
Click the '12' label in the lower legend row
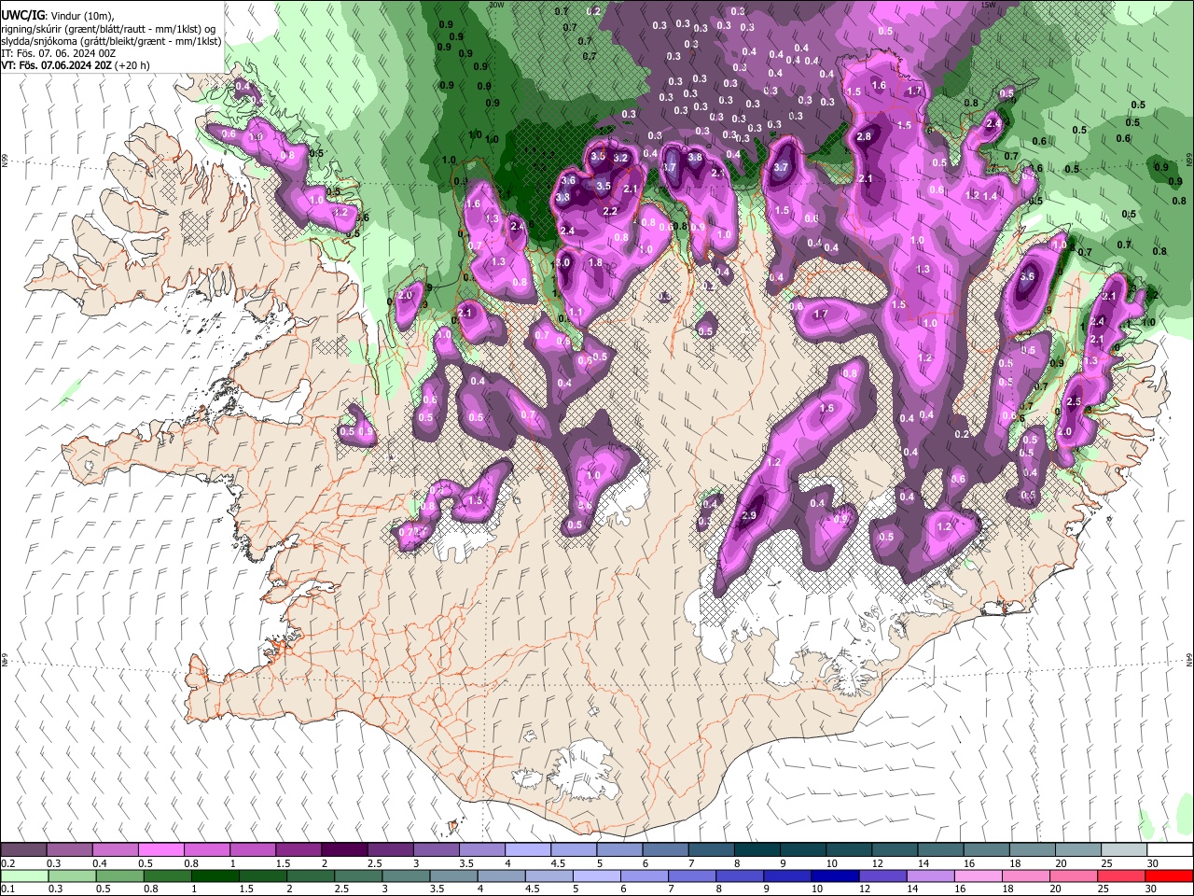865,889
